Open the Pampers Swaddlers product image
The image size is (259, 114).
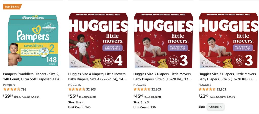point(33,41)
